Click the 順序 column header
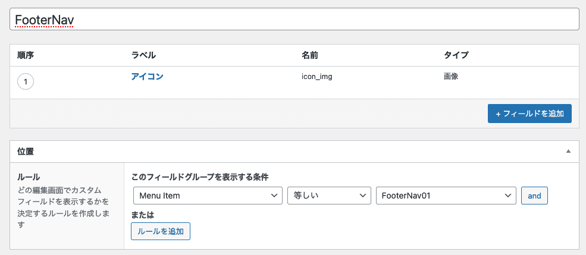586x255 pixels. 26,55
